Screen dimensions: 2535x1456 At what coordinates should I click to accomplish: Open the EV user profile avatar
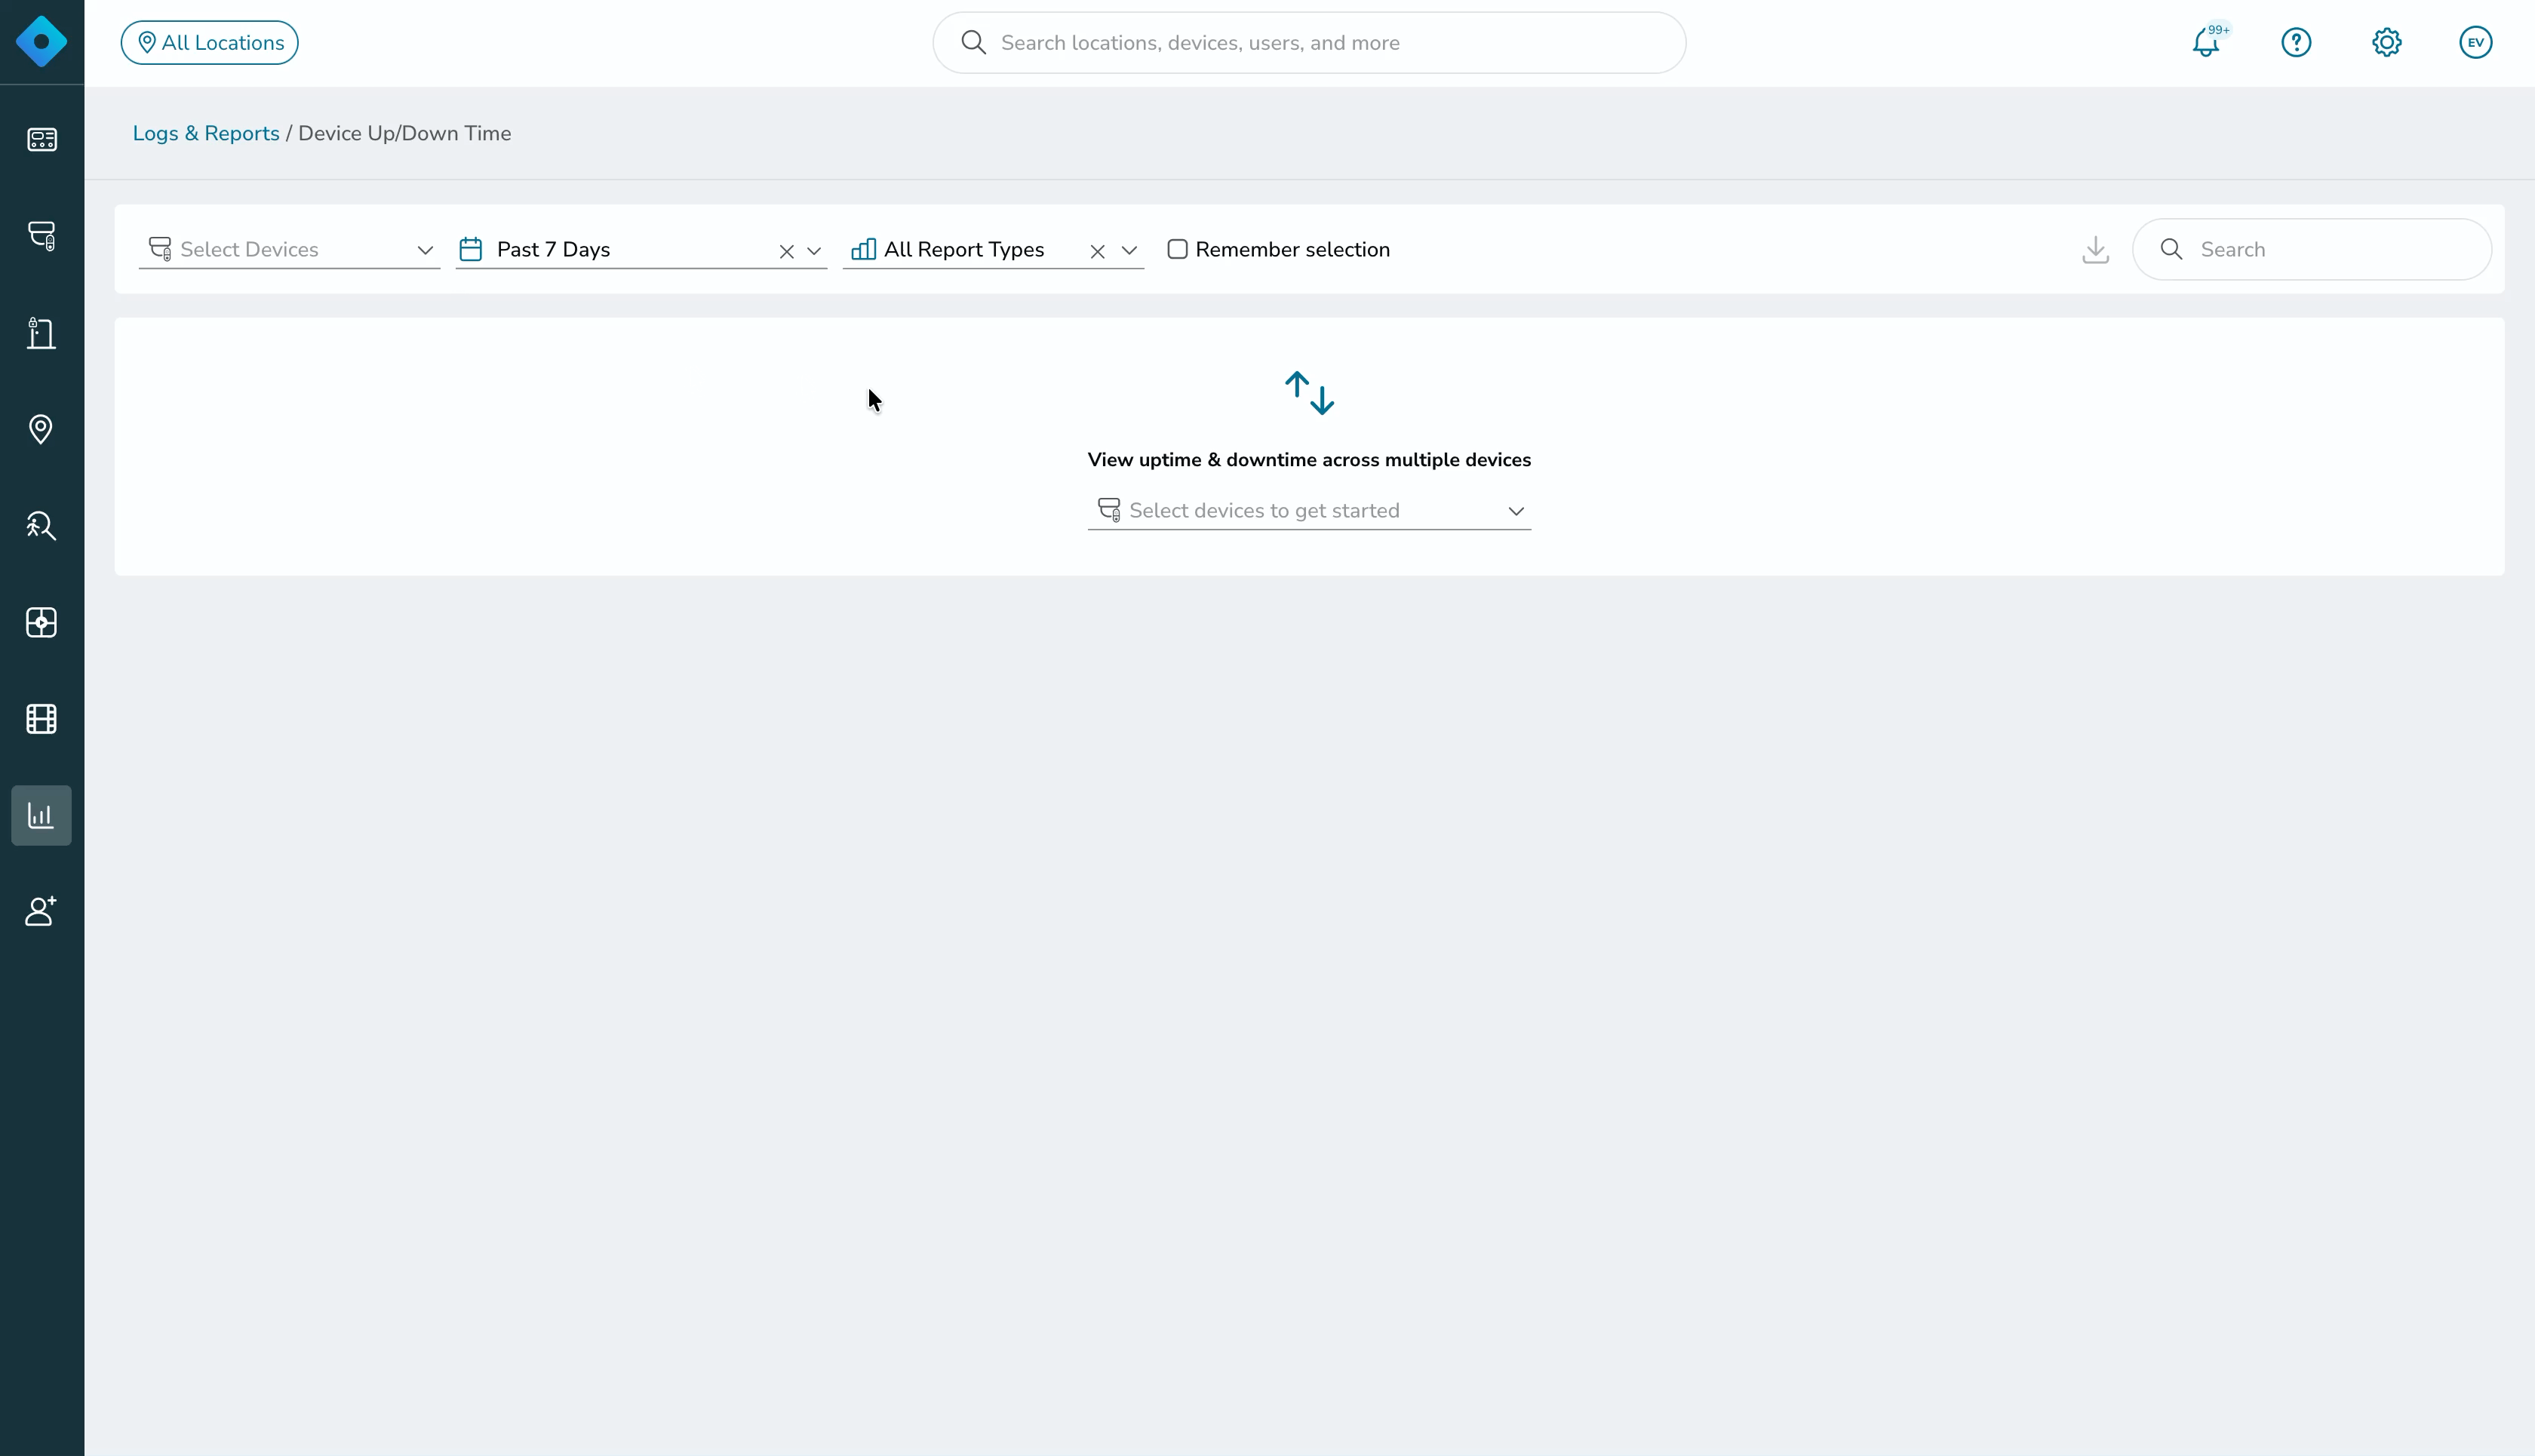[x=2476, y=42]
